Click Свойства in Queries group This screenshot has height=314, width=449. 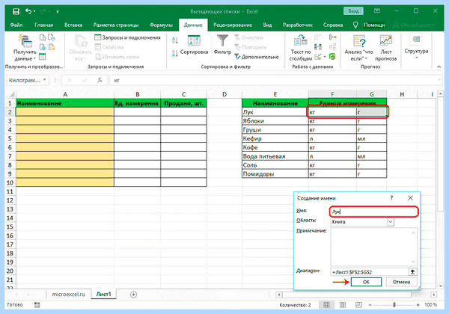(x=109, y=47)
